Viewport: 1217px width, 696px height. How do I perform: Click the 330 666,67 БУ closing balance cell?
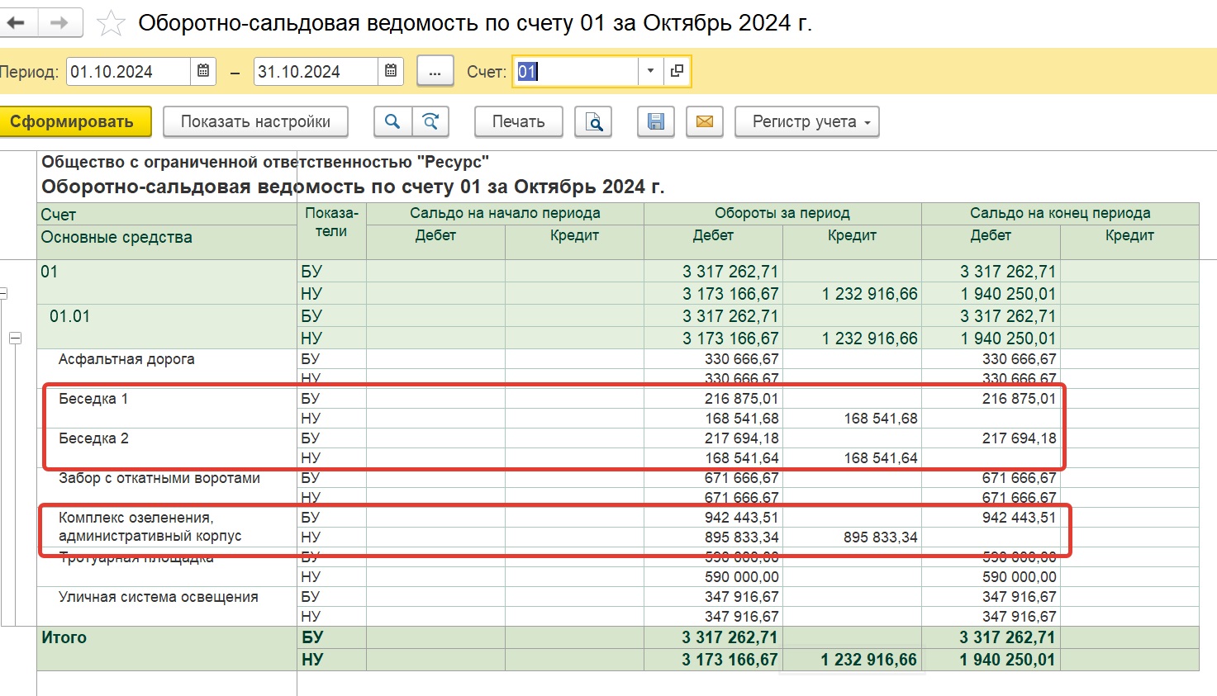tap(1019, 359)
